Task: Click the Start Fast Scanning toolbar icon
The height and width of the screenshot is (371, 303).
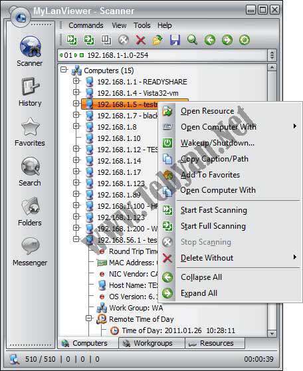Action: click(x=72, y=40)
